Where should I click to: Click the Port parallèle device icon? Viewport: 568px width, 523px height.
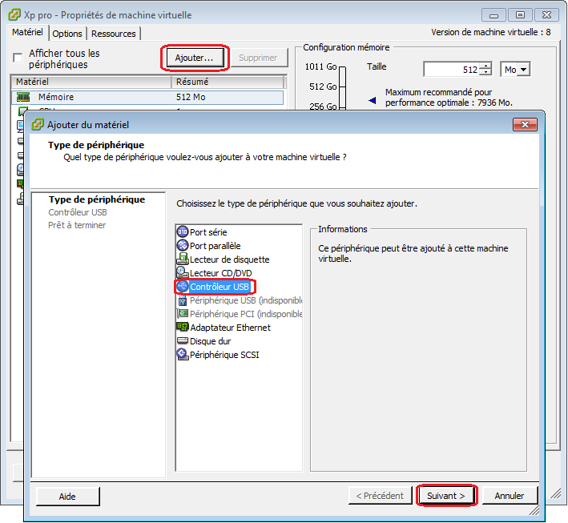coord(182,245)
